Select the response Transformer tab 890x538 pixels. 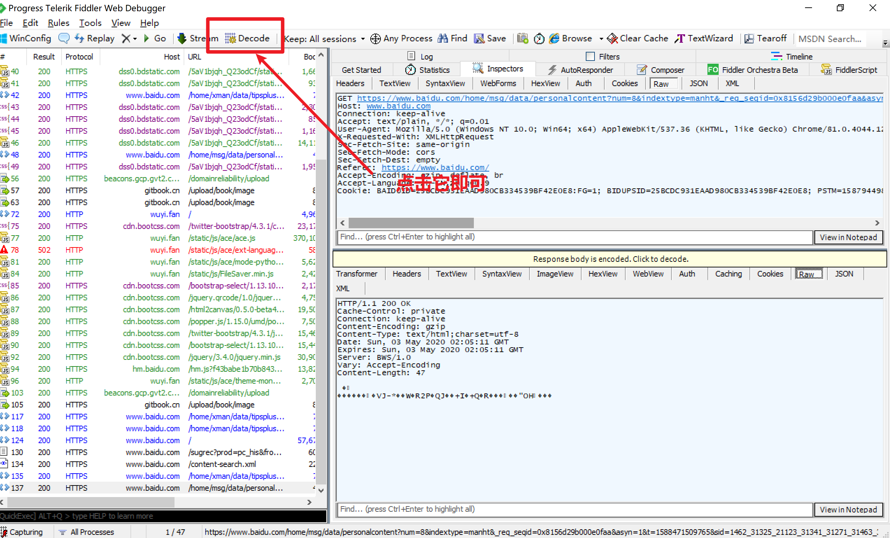[x=356, y=274]
